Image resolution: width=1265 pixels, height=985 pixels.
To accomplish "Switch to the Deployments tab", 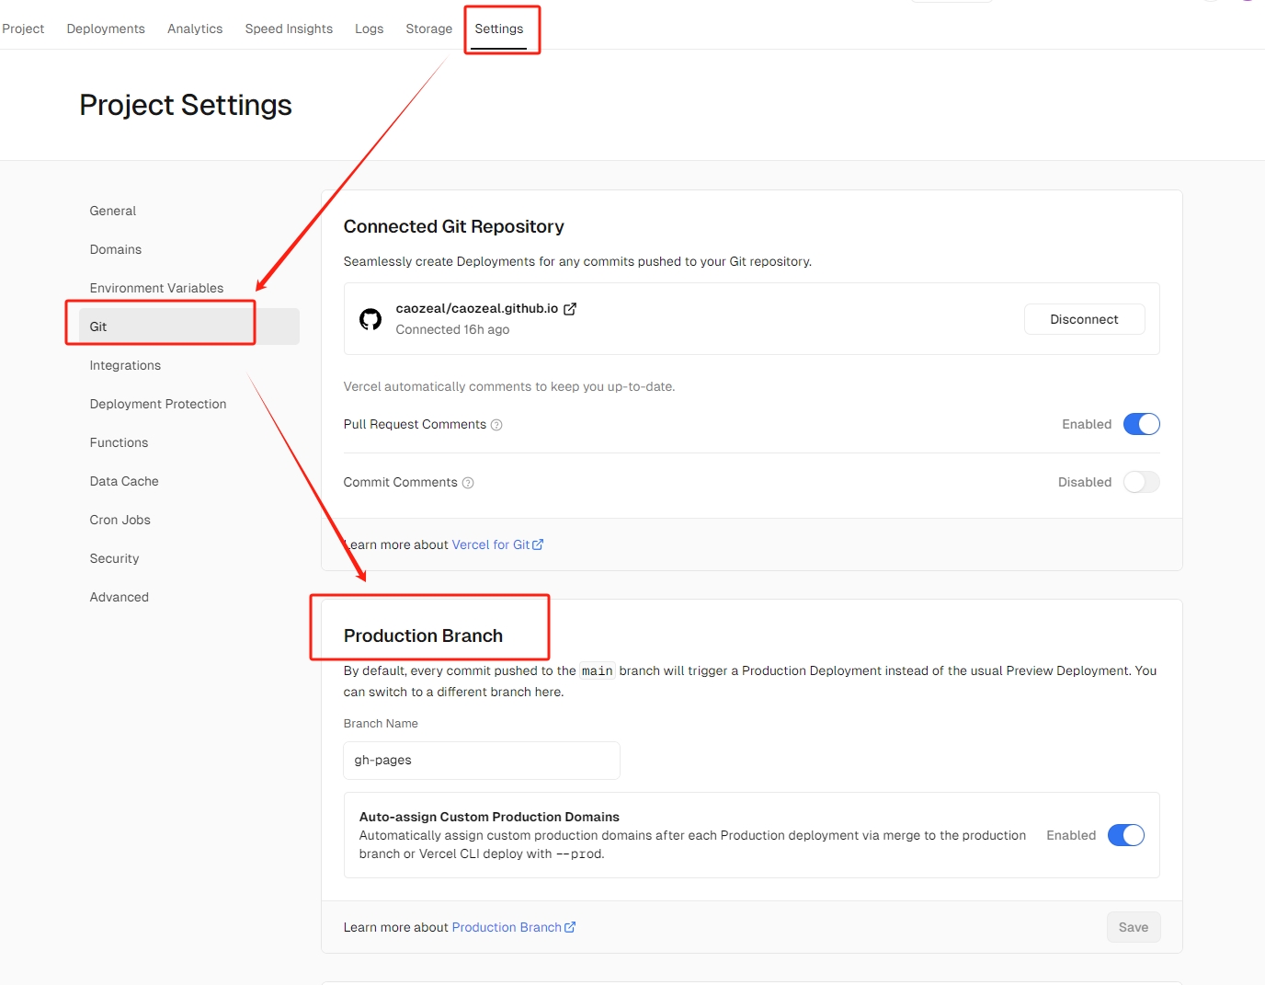I will click(106, 29).
